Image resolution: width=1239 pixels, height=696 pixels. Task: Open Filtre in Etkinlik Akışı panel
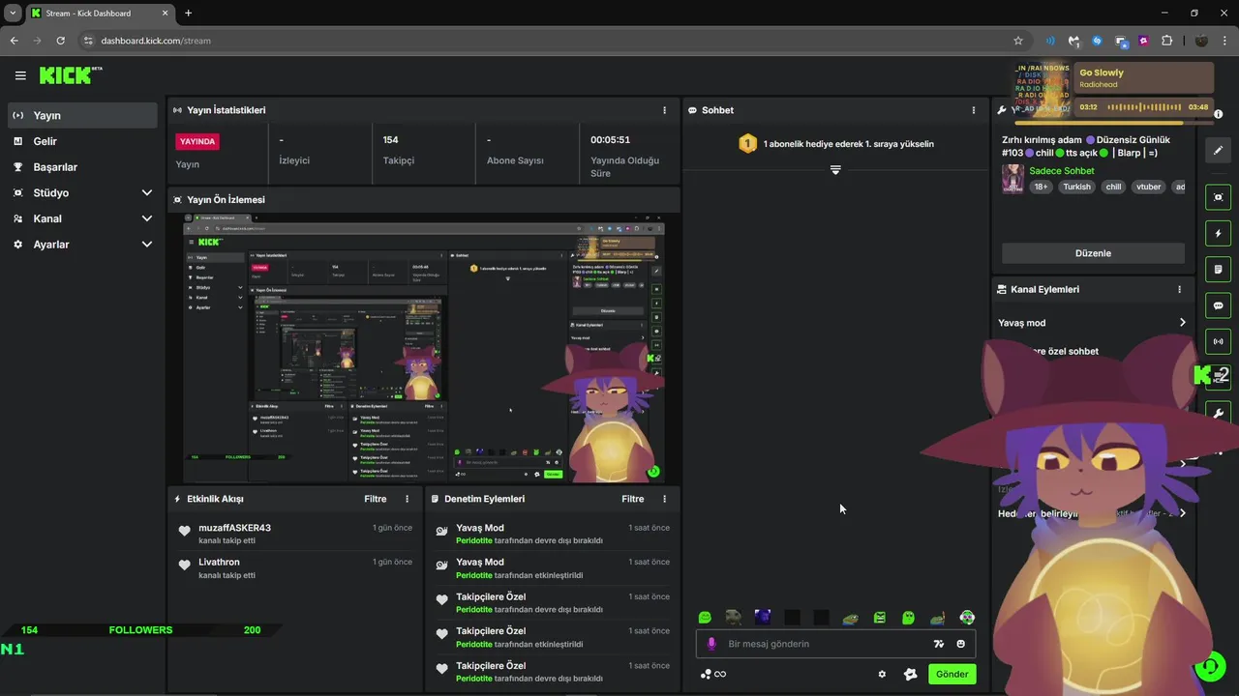click(x=376, y=499)
